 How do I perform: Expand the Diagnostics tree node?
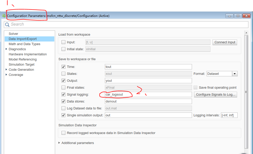point(6,49)
